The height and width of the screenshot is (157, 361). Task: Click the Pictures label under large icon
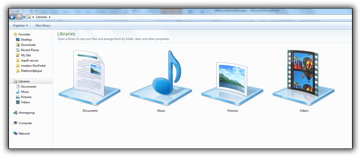233,111
